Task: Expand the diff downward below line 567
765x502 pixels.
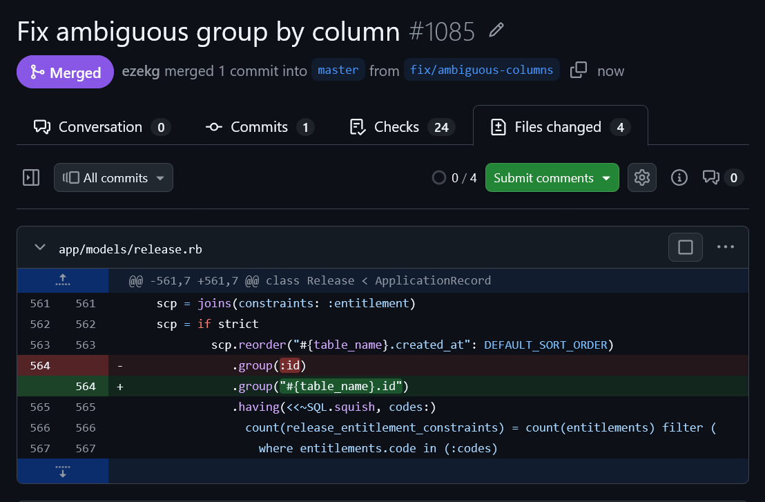Action: (x=62, y=471)
